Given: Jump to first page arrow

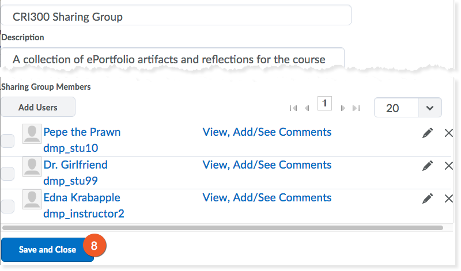Looking at the screenshot, I should [293, 108].
